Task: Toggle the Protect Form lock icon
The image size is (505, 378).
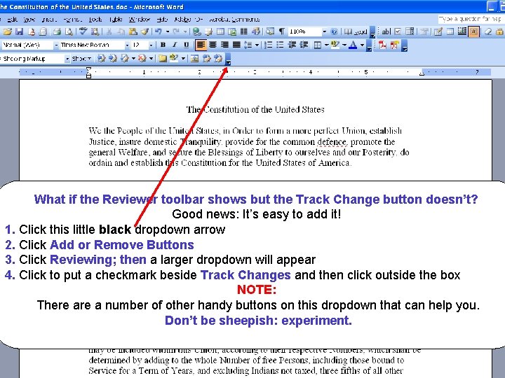Action: [499, 31]
